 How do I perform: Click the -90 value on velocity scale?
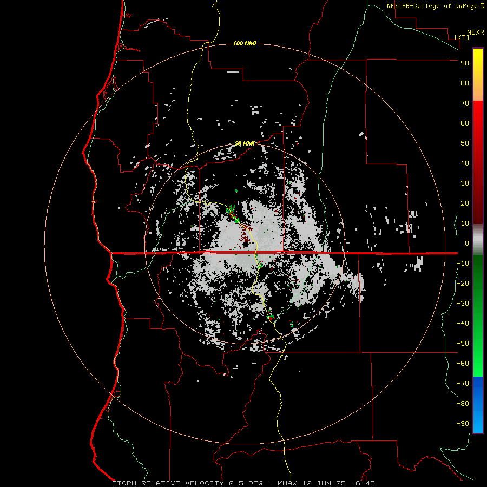coord(463,424)
